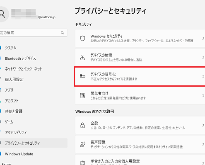This screenshot has width=205, height=165.
Task: Click the 開発者向け tools icon
Action: click(82, 95)
